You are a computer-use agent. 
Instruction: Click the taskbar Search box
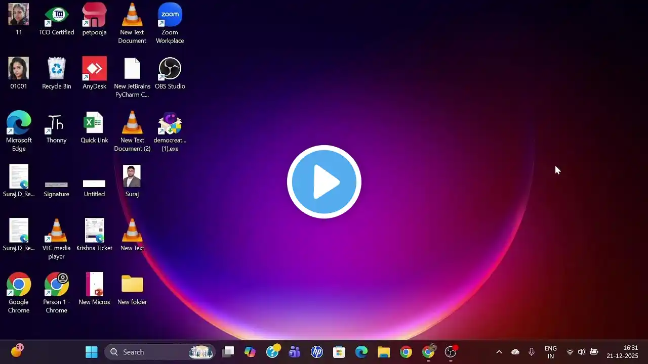click(160, 352)
